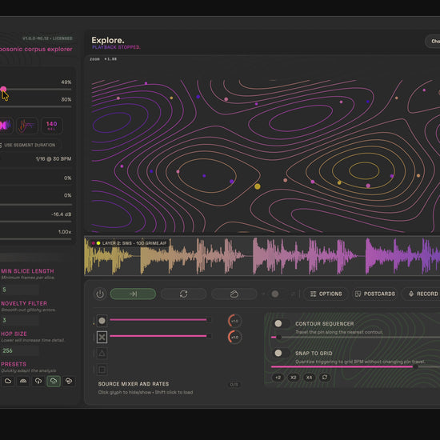Select the loop arrows play mode button
Screen dimensions: 440x440
click(x=183, y=294)
